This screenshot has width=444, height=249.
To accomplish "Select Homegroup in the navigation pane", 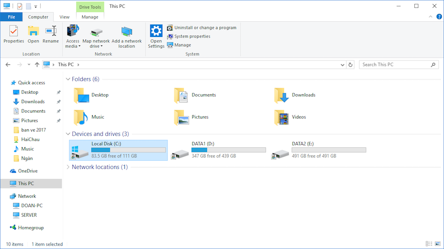I will click(31, 228).
